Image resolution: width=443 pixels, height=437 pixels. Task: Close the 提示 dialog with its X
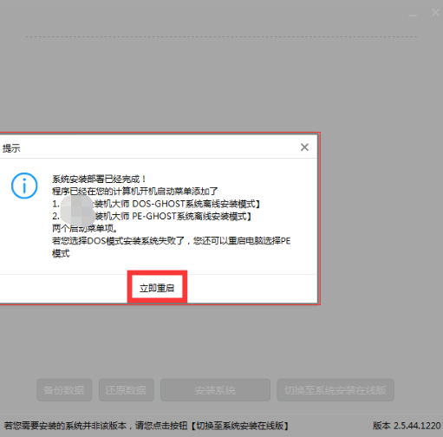[x=304, y=147]
